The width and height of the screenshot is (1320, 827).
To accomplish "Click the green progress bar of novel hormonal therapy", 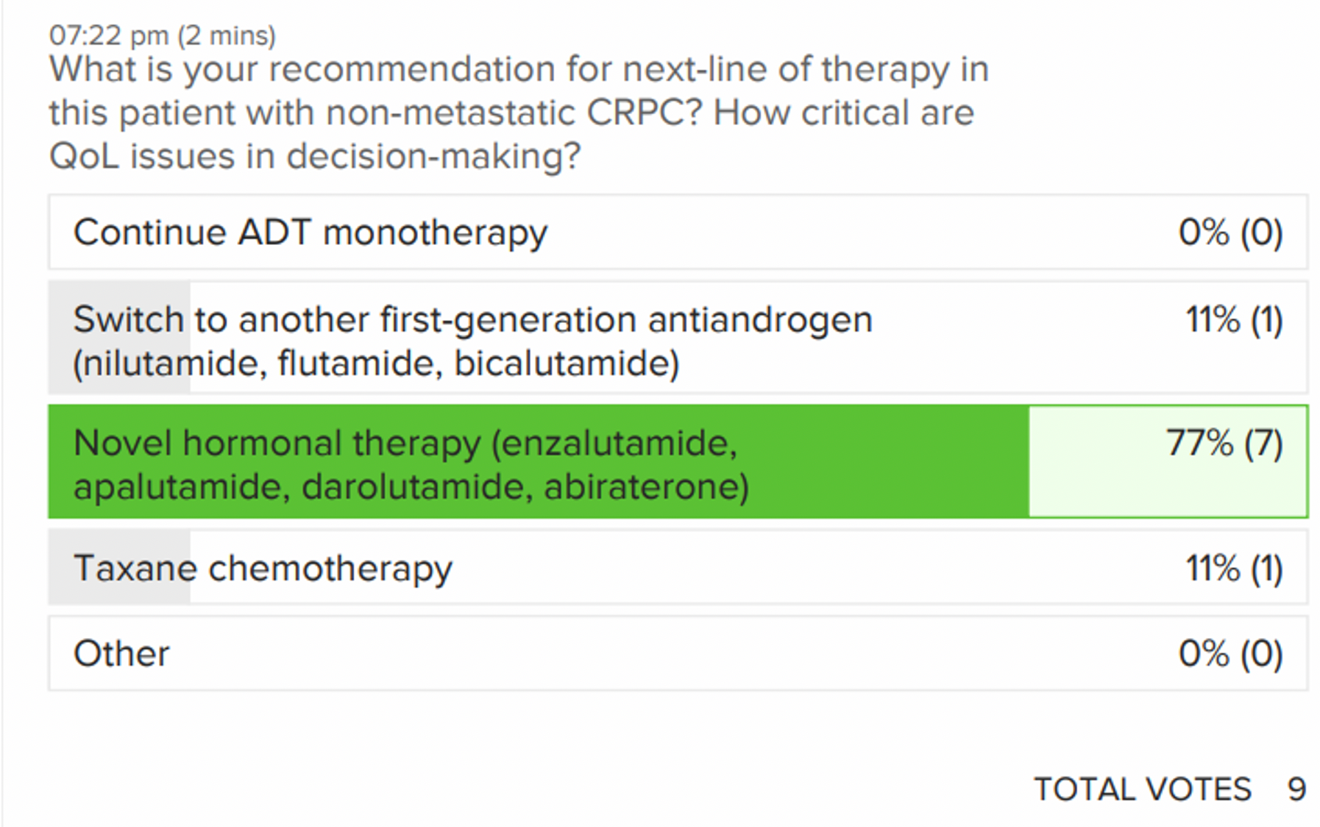I will coord(539,461).
